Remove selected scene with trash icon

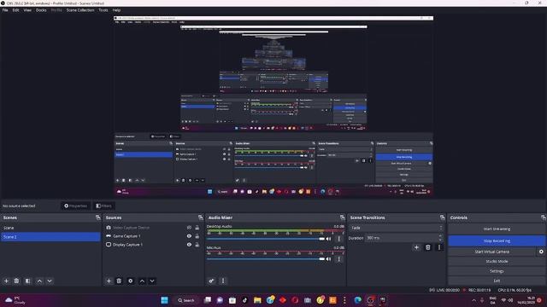tap(16, 281)
